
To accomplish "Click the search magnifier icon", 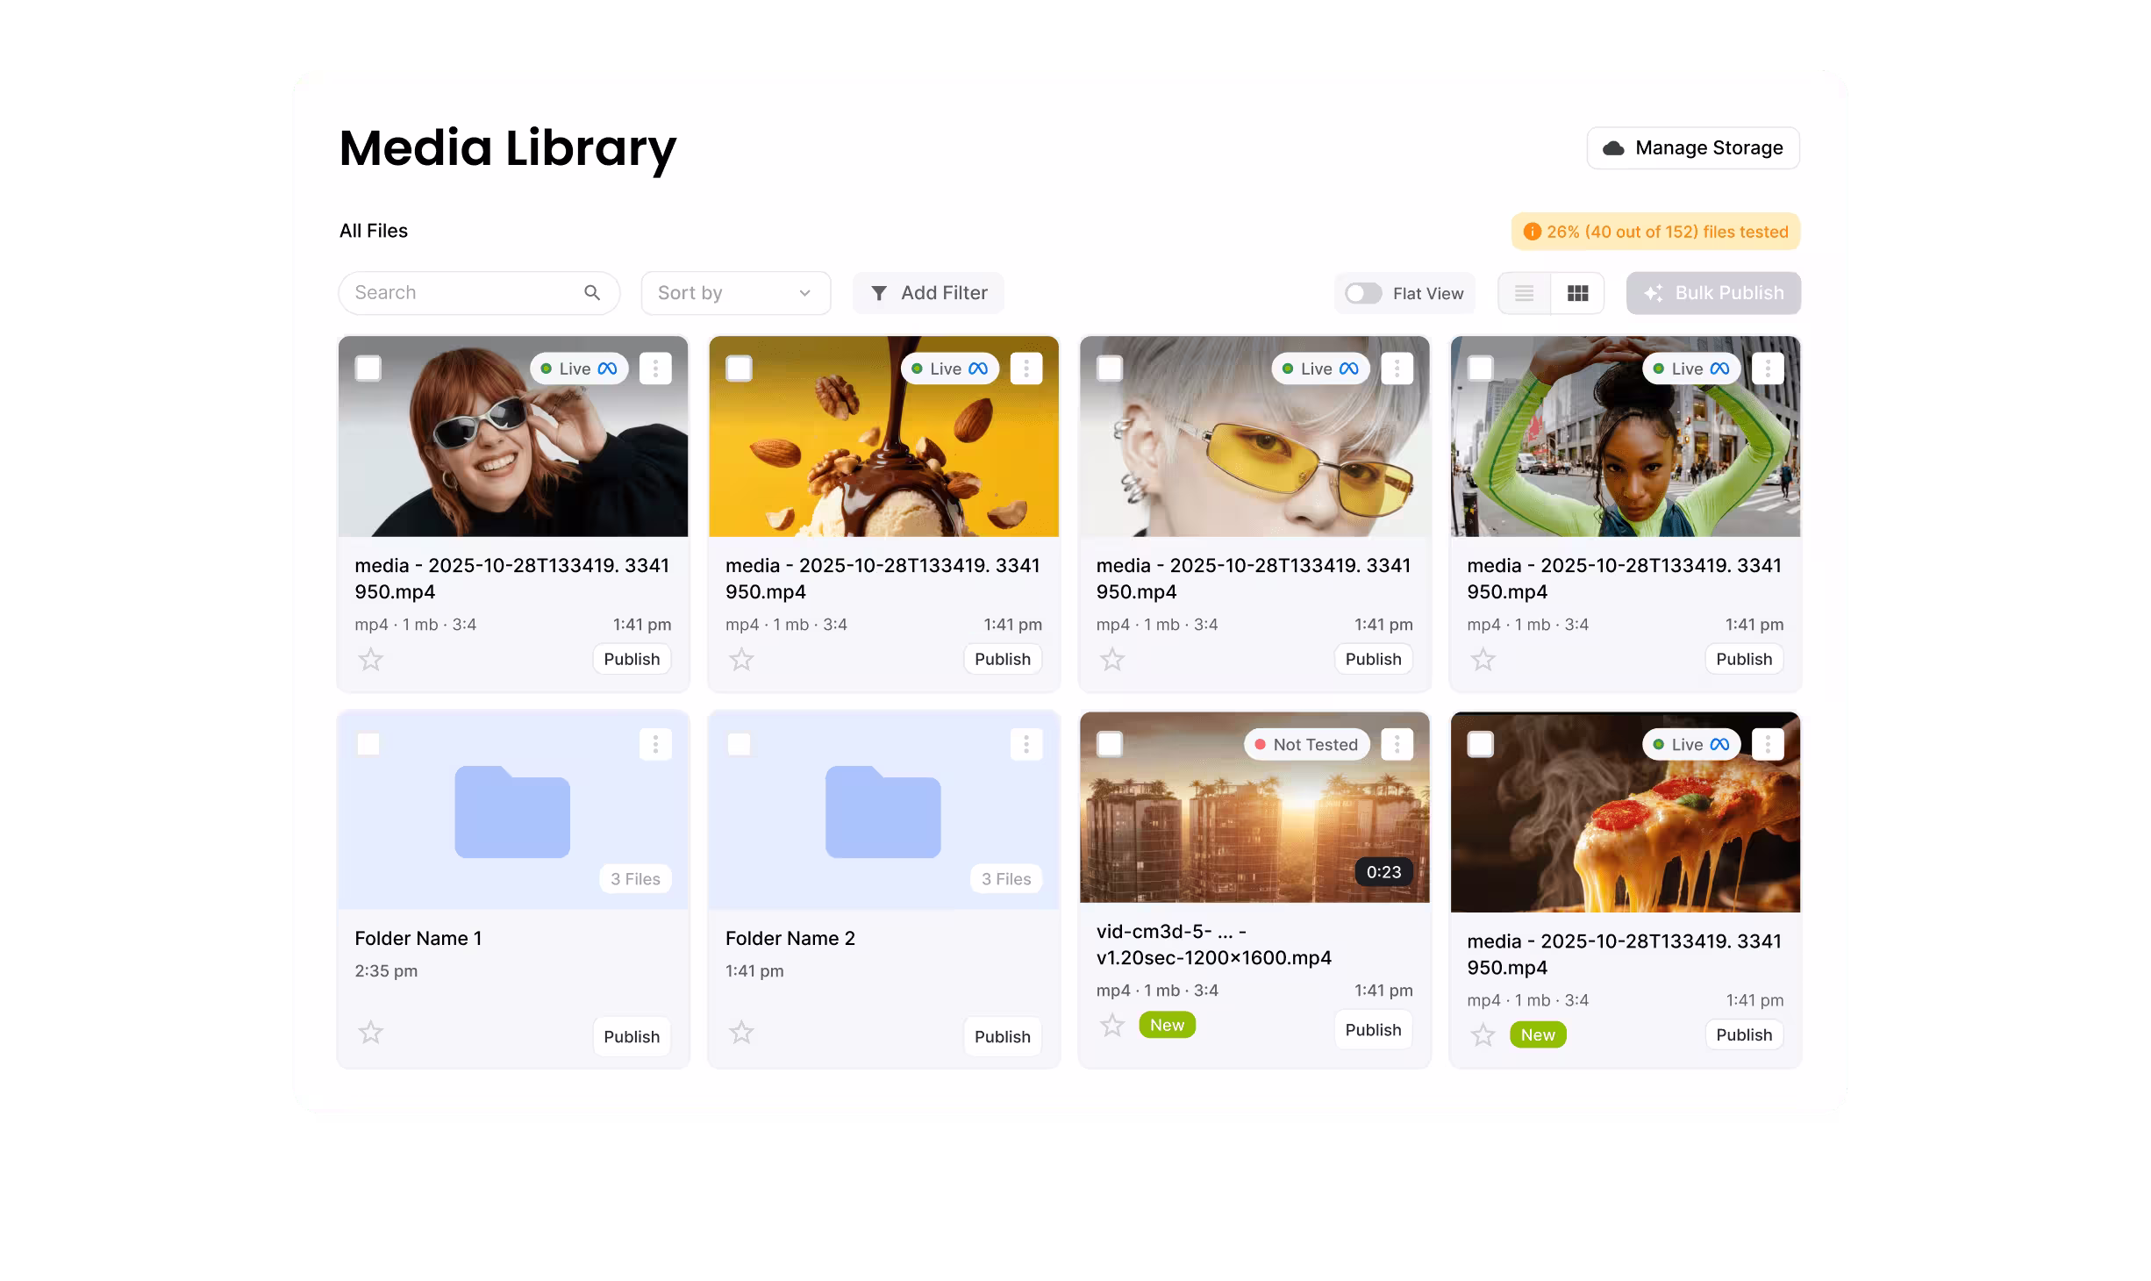I will [592, 293].
